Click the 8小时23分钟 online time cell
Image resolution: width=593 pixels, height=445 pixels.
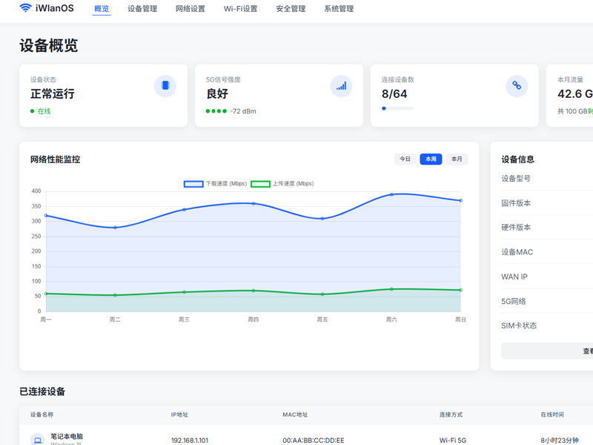click(560, 440)
